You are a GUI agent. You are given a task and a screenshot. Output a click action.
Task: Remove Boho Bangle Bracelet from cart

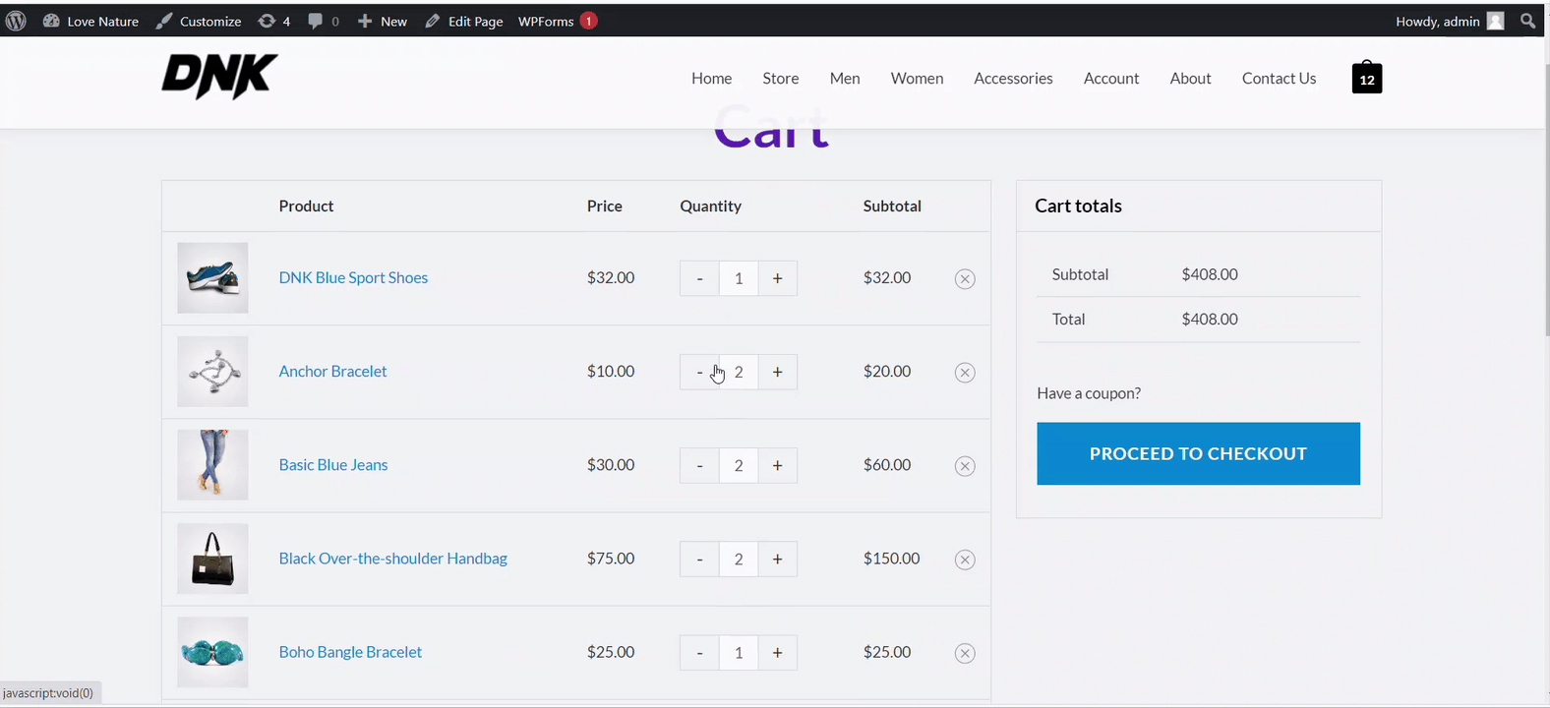[x=965, y=653]
